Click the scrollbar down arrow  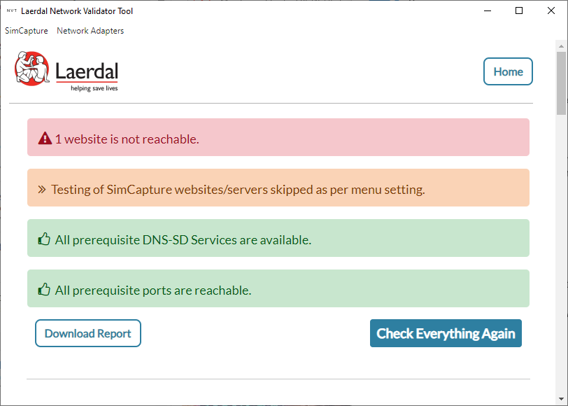point(560,400)
